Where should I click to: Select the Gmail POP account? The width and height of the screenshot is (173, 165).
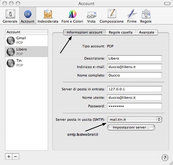27,40
